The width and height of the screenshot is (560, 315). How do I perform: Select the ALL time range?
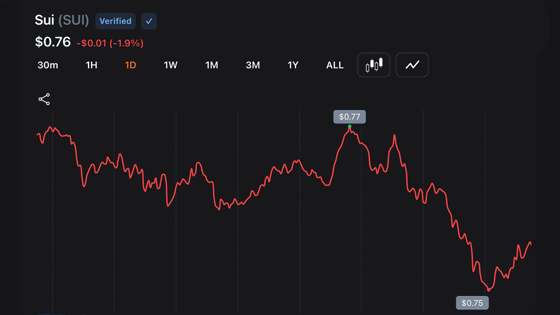click(x=335, y=65)
